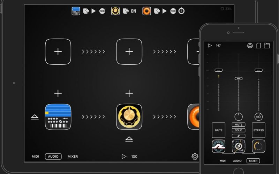This screenshot has height=174, width=279.
Task: Open the blue sequencer plugin in the chain
Action: [58, 117]
